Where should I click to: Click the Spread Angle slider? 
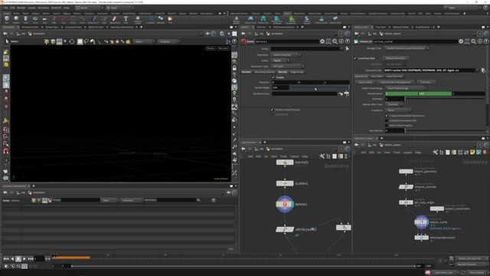point(319,87)
